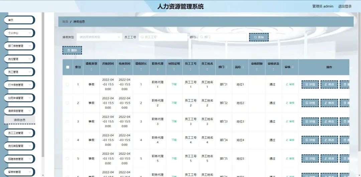Check the checkbox for row 2
Image resolution: width=361 pixels, height=177 pixels.
68,103
